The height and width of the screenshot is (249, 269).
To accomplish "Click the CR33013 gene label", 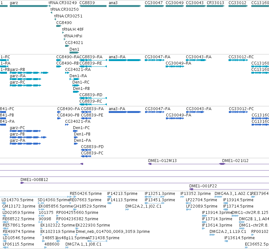I will (216, 3).
